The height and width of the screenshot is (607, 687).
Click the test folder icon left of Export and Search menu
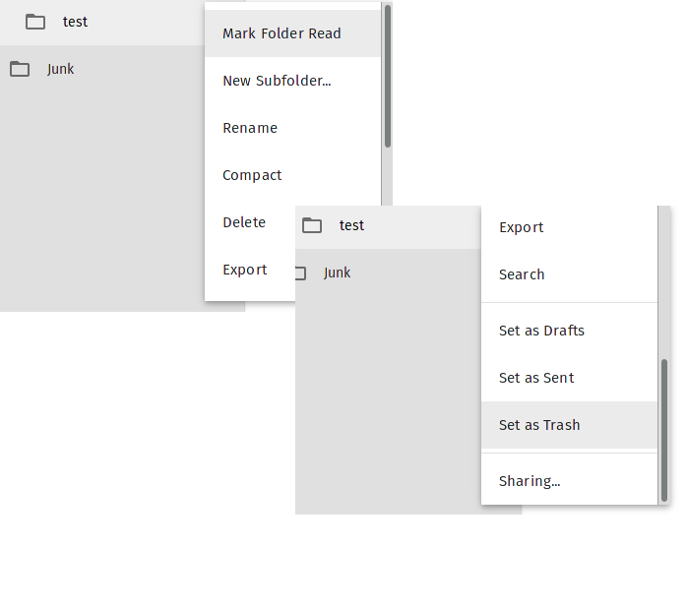point(312,225)
